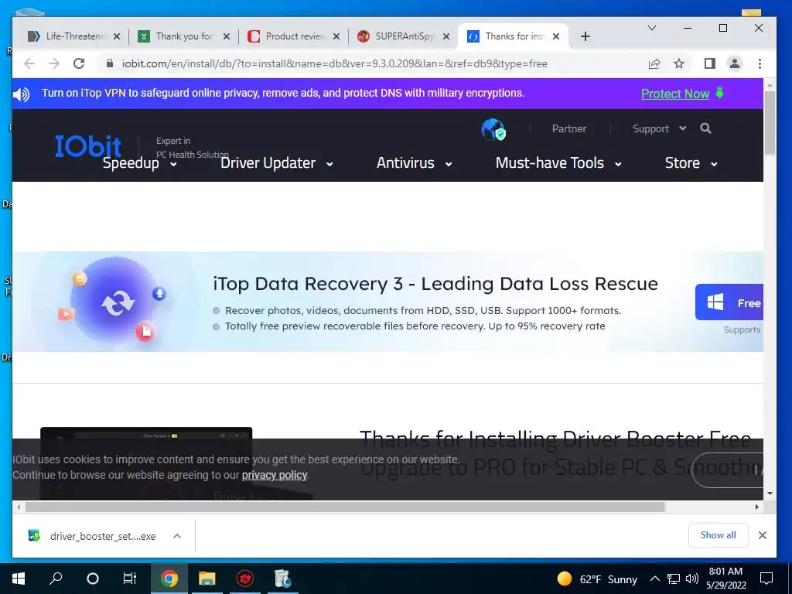Open a new tab with plus button
The height and width of the screenshot is (594, 792).
(x=585, y=36)
